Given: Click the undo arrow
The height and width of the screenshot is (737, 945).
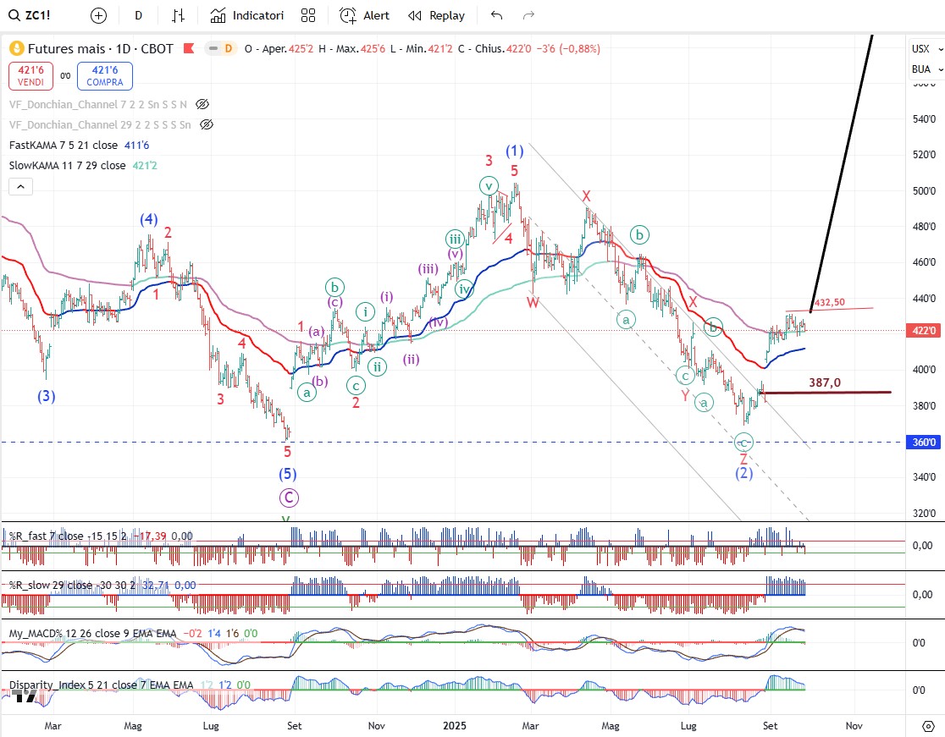Looking at the screenshot, I should click(x=496, y=15).
